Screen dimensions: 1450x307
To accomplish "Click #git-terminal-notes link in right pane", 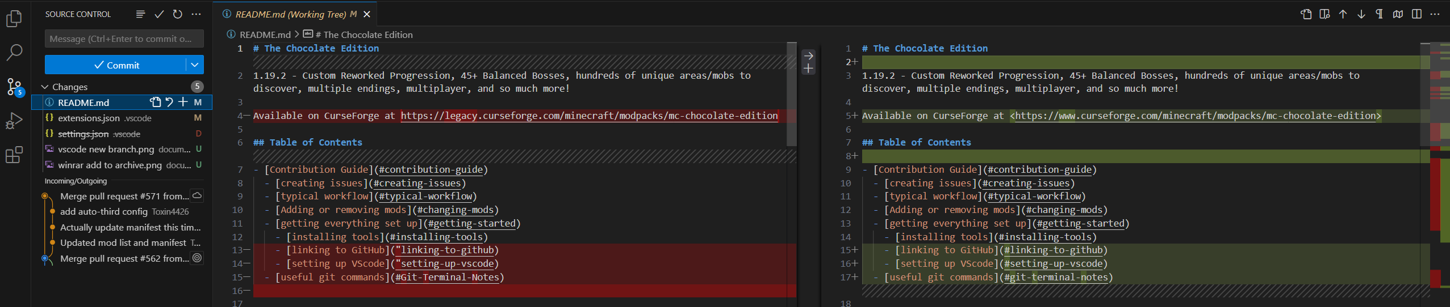I will [1056, 277].
